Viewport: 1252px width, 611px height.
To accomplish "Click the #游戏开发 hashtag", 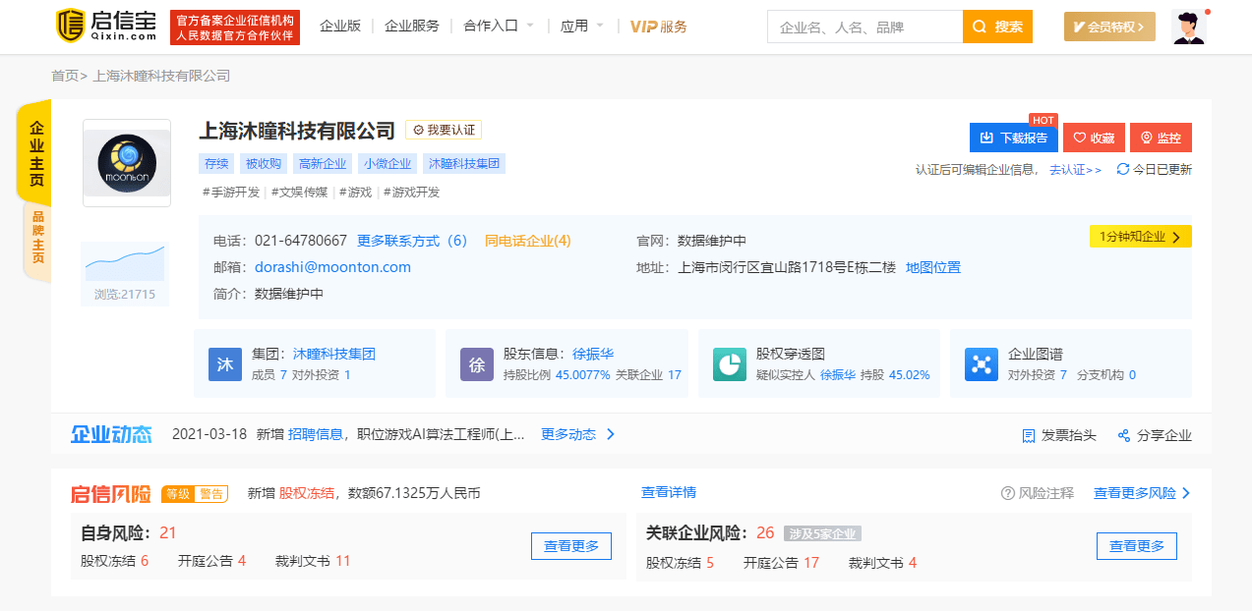I will tap(412, 193).
